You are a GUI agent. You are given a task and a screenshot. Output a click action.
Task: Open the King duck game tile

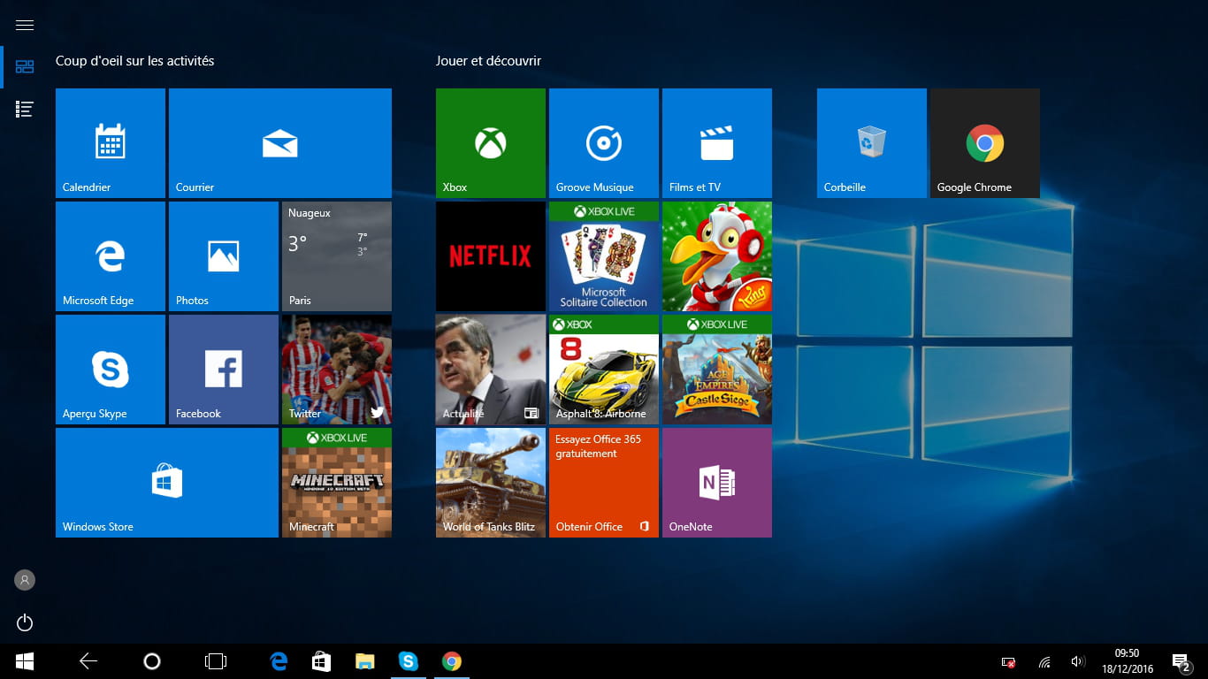pos(717,256)
